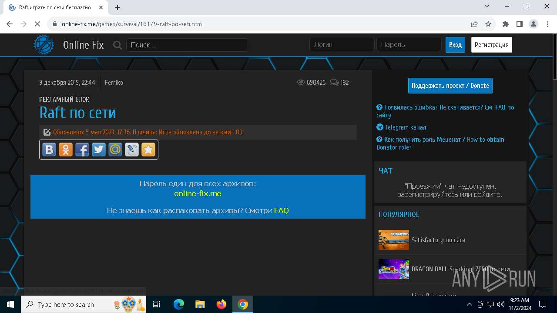
Task: Share via the Twitter icon
Action: tap(99, 150)
